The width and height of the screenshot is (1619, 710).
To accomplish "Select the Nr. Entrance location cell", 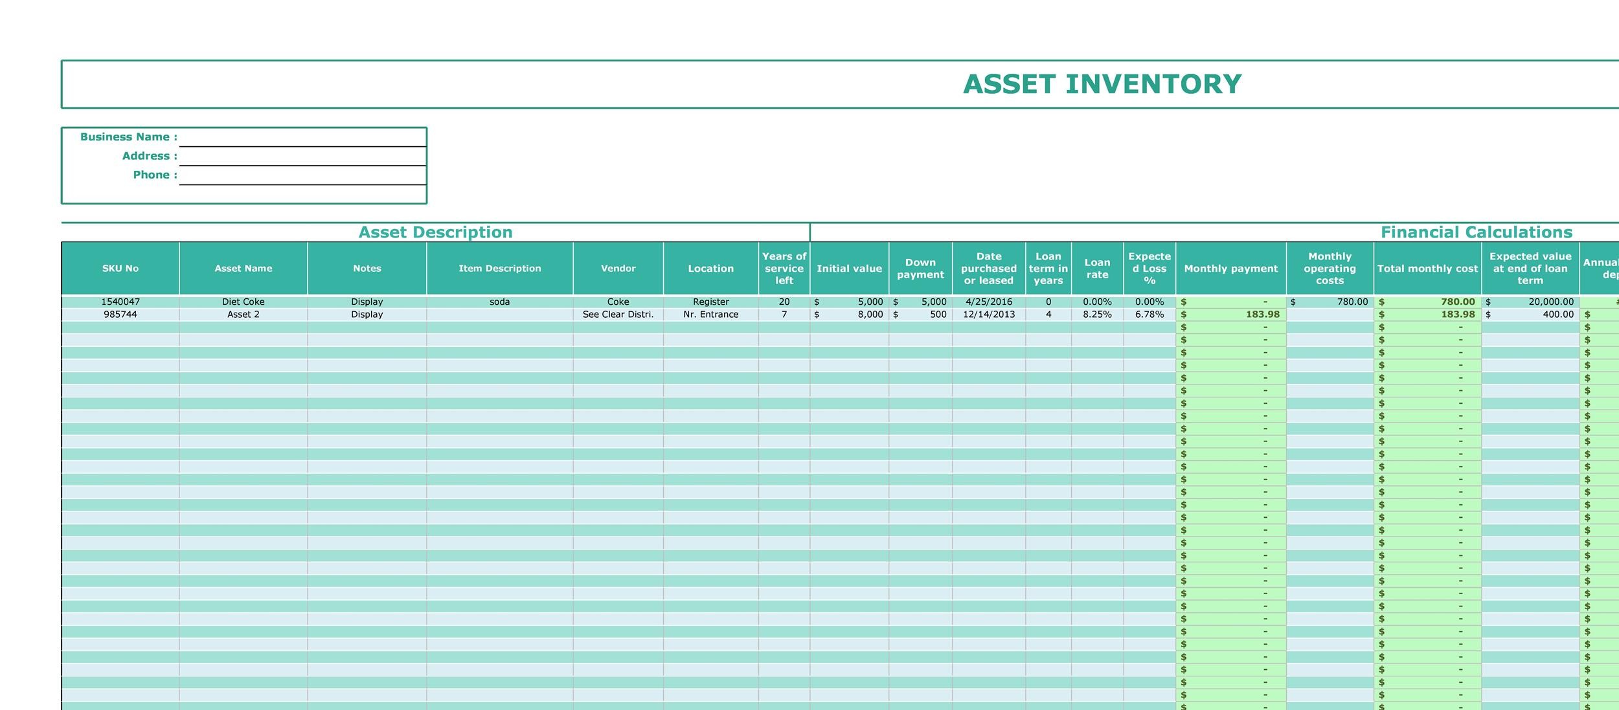I will tap(710, 315).
